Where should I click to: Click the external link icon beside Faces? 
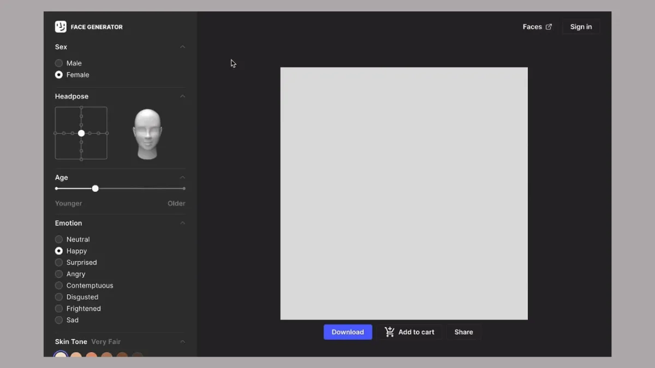[x=549, y=26]
